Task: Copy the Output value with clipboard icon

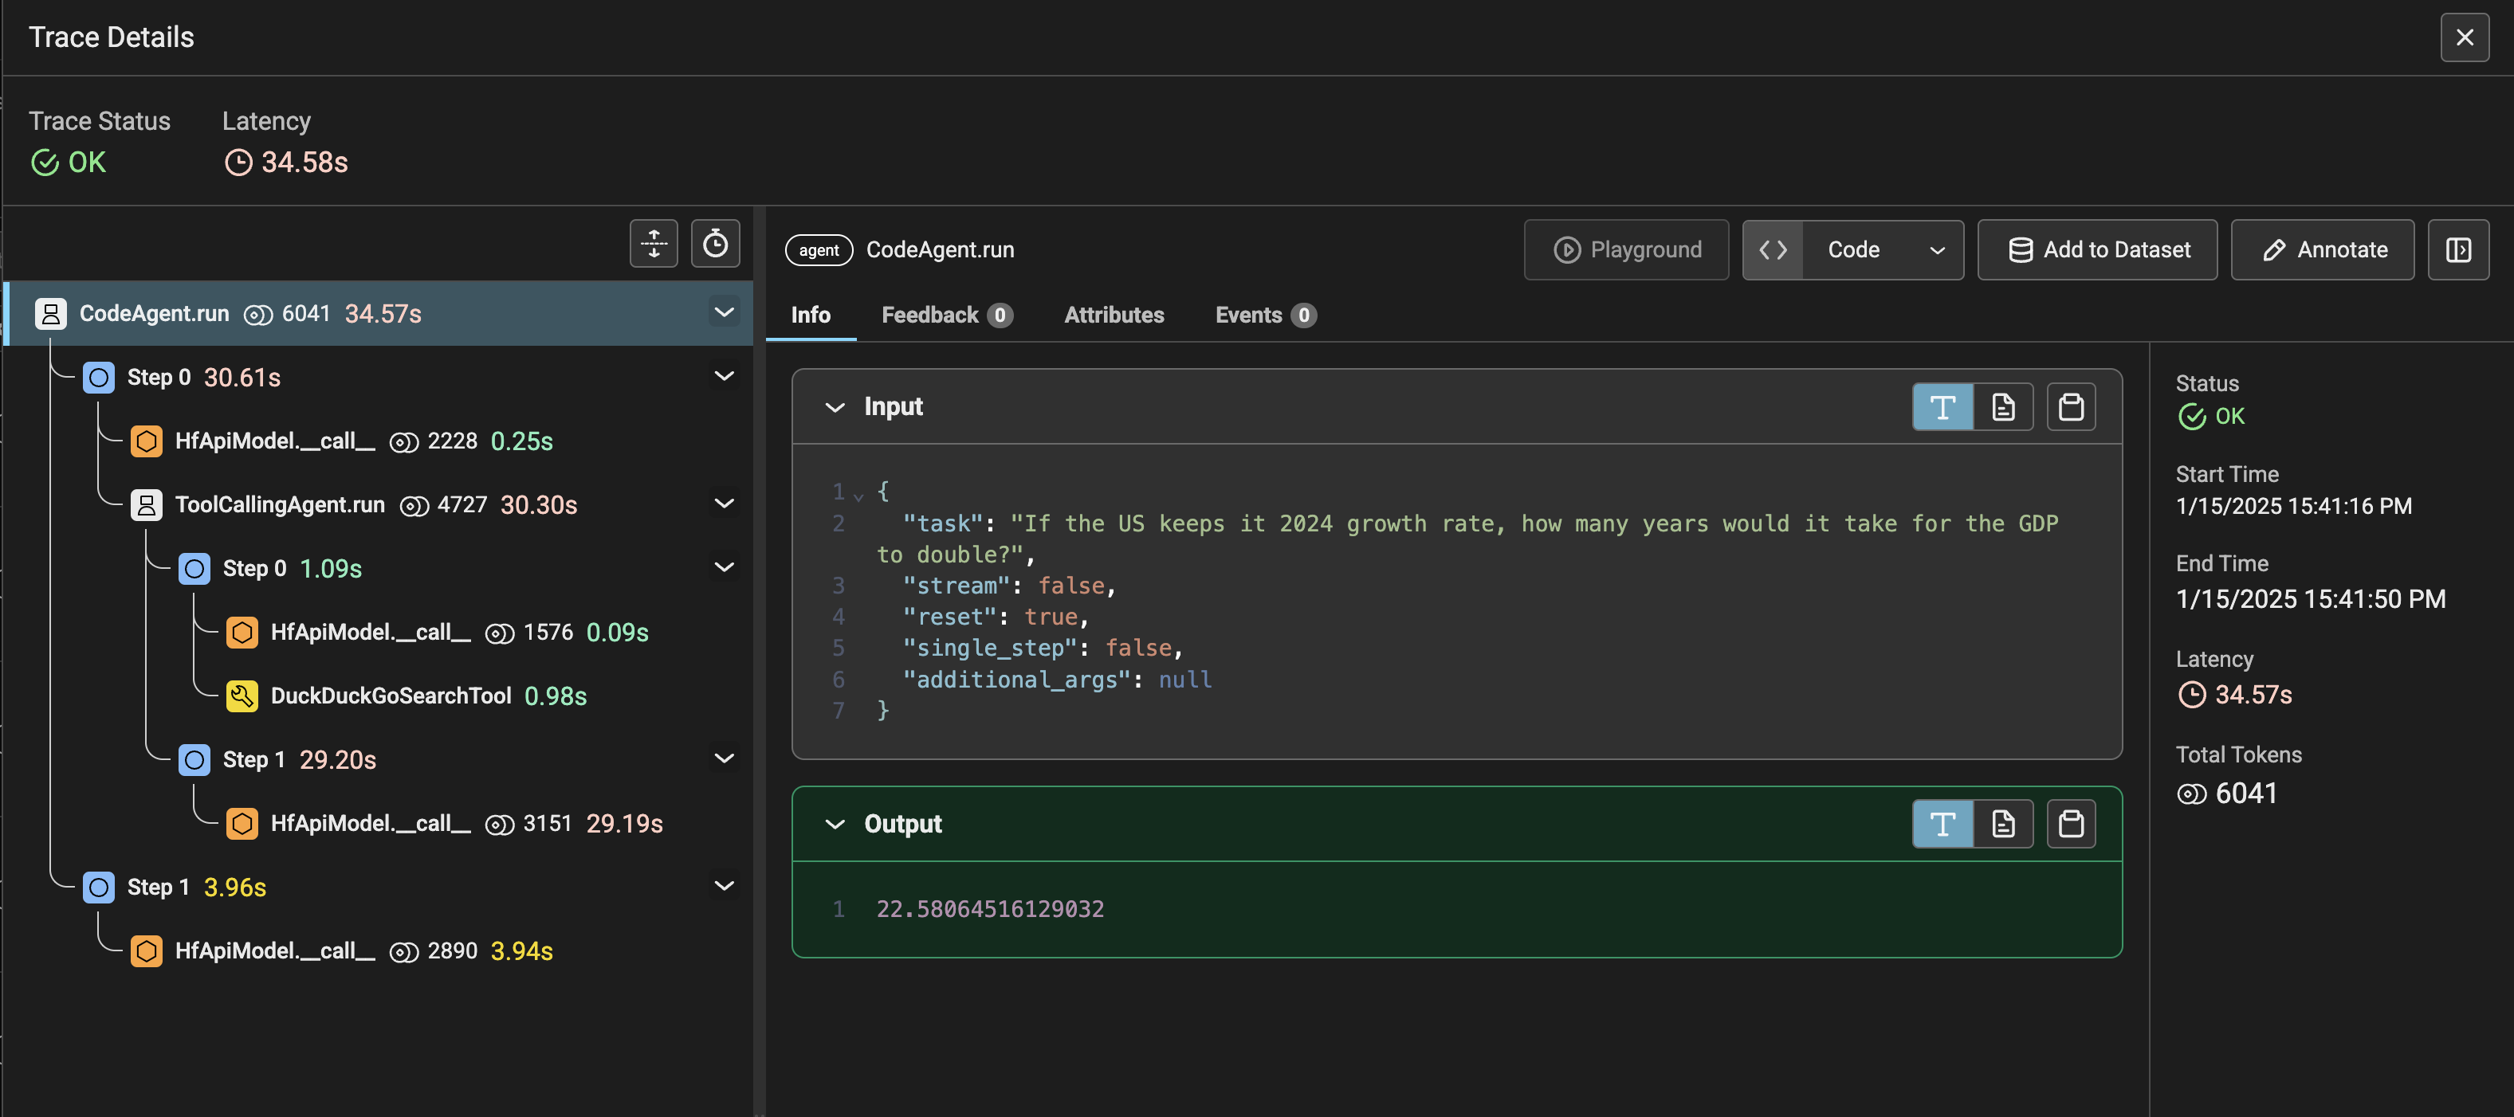Action: 2070,825
